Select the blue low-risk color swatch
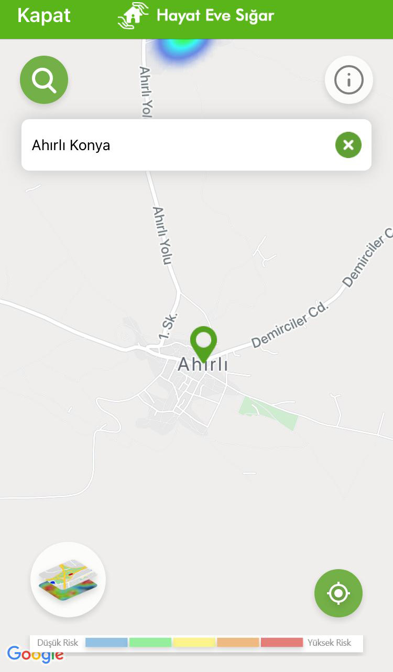393x672 pixels. [x=106, y=642]
